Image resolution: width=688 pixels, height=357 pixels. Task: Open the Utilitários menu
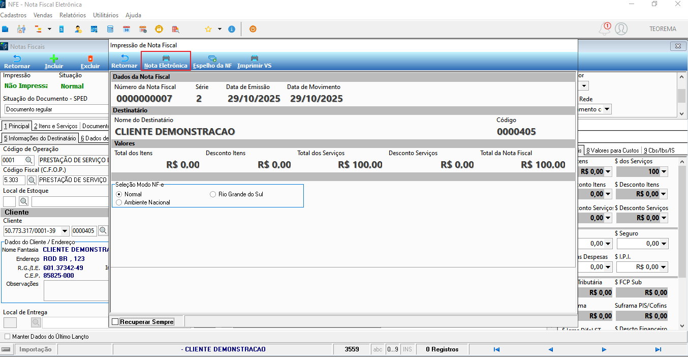pos(106,15)
